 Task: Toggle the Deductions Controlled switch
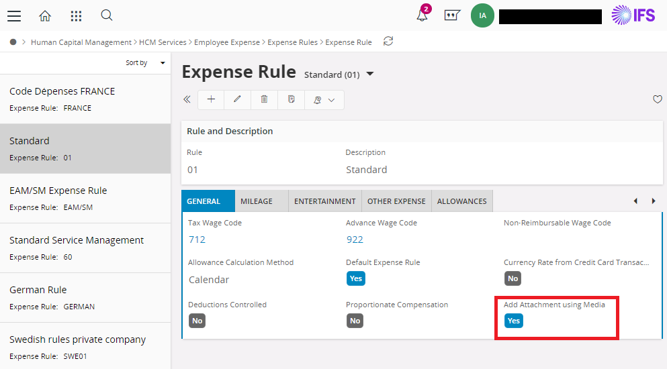coord(197,321)
